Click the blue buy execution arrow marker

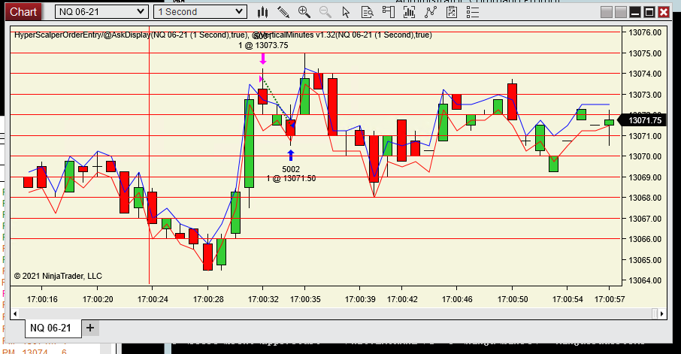(x=291, y=155)
